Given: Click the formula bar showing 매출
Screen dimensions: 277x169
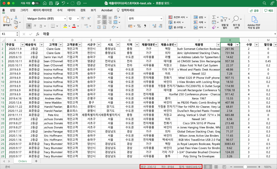Looking at the screenshot, I should (x=157, y=34).
